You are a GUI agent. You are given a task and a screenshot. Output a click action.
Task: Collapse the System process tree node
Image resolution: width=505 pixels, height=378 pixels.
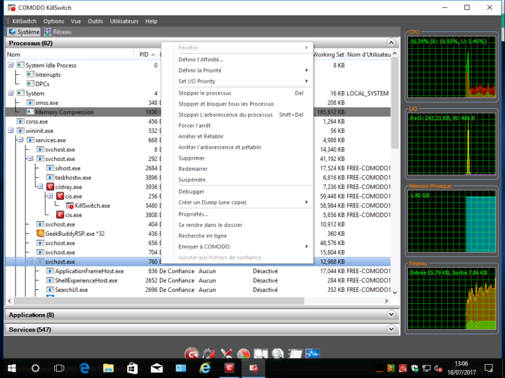(11, 93)
